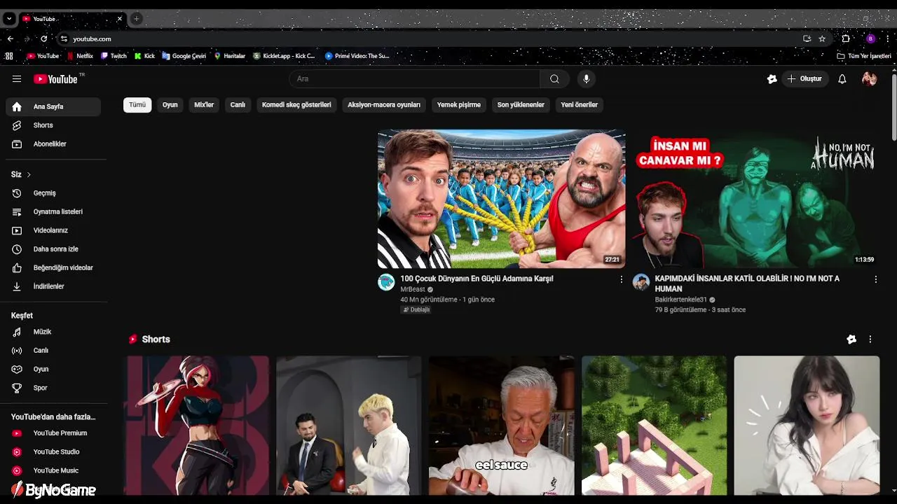Open YouTube Music link
The image size is (897, 504).
tap(53, 470)
